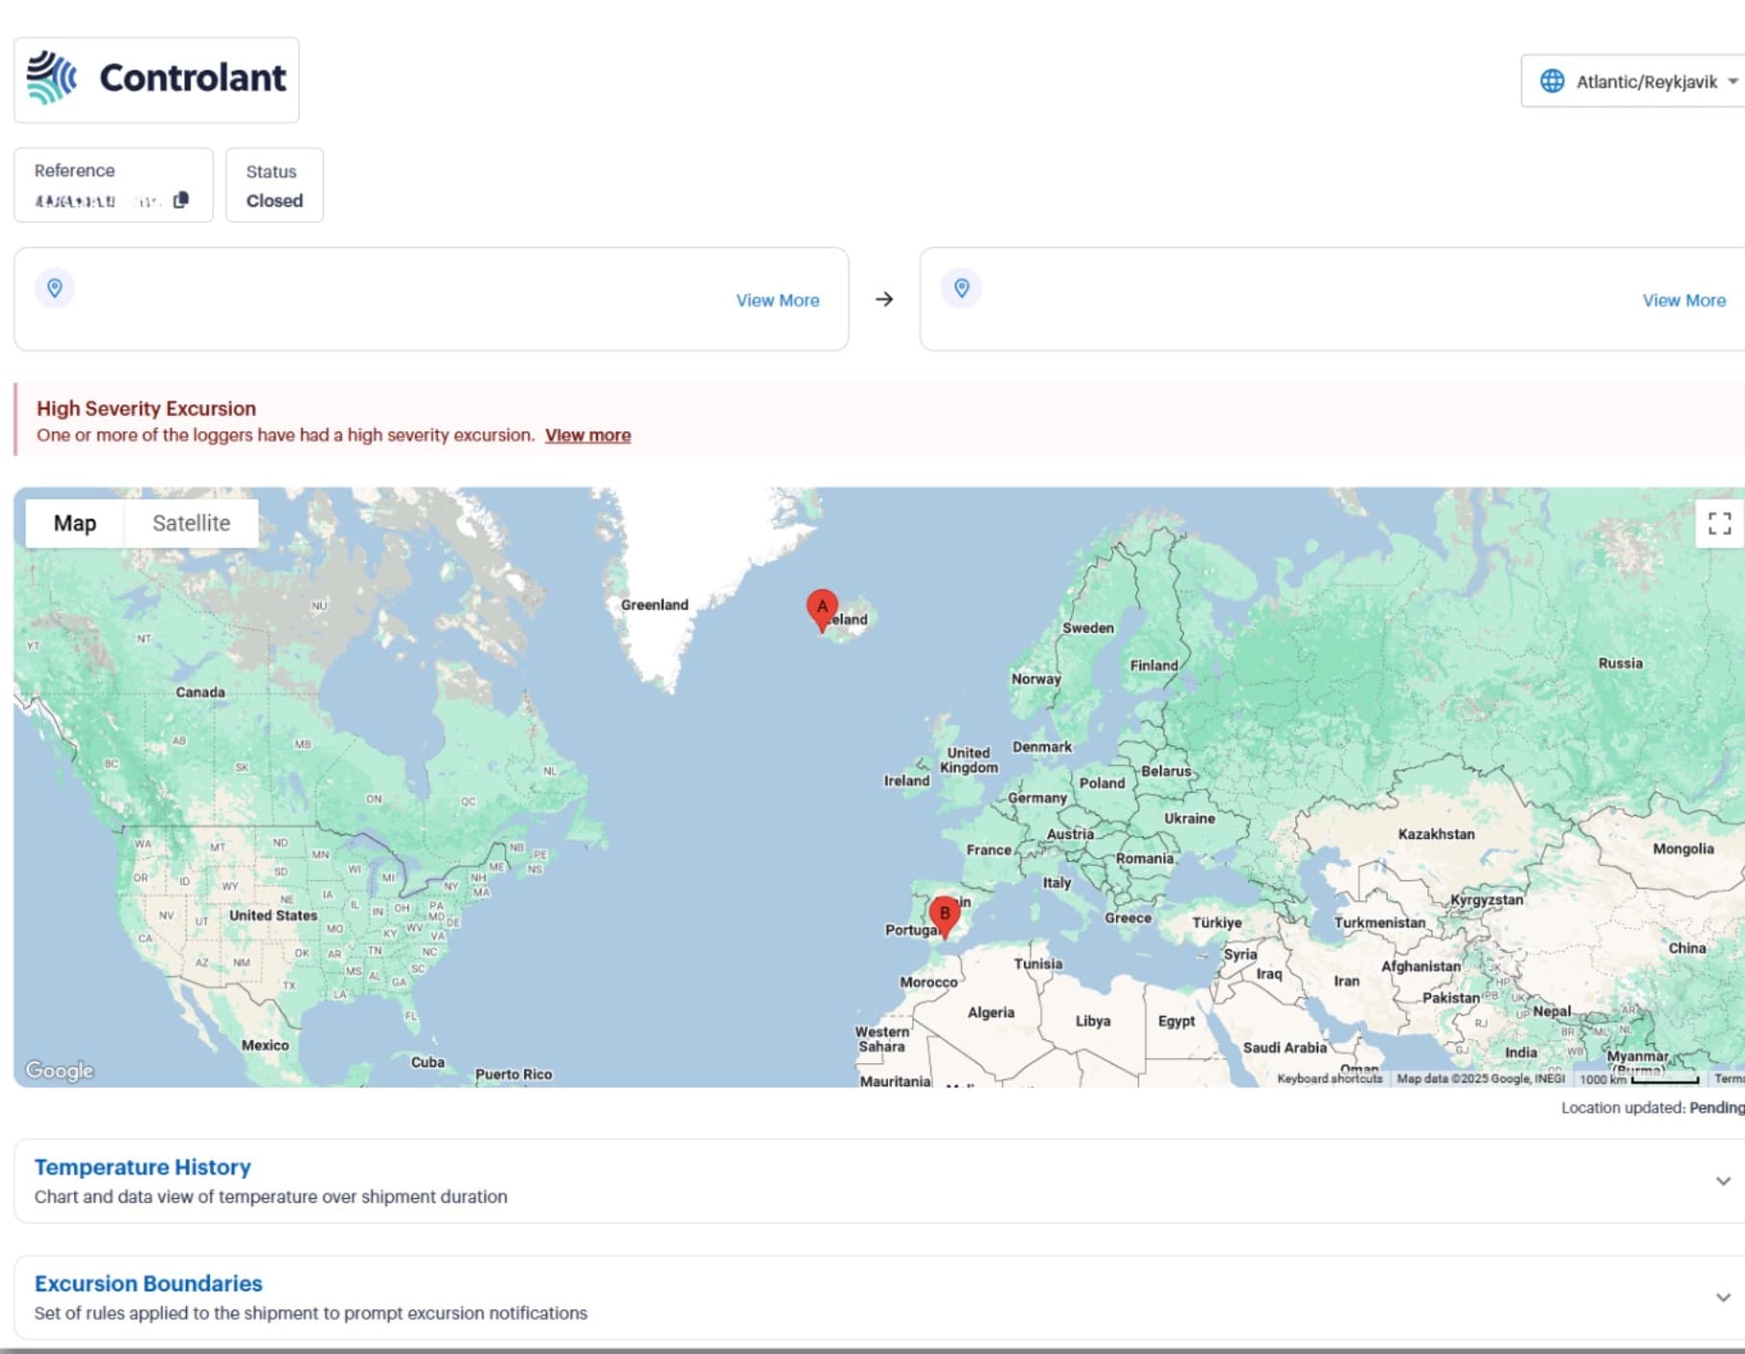
Task: Click the Excursion Boundaries heading
Action: pos(148,1284)
